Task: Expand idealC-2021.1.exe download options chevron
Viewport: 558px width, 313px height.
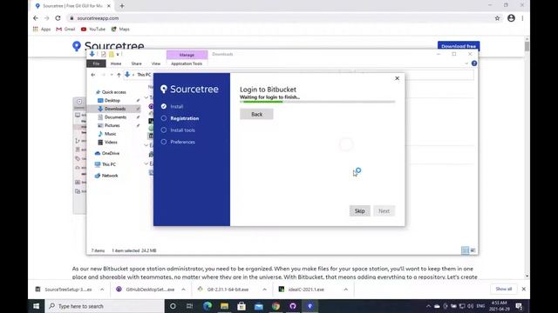Action: [x=345, y=290]
